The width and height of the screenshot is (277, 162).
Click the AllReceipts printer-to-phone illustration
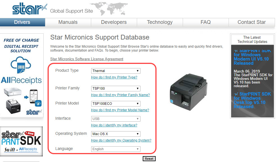[x=23, y=101]
